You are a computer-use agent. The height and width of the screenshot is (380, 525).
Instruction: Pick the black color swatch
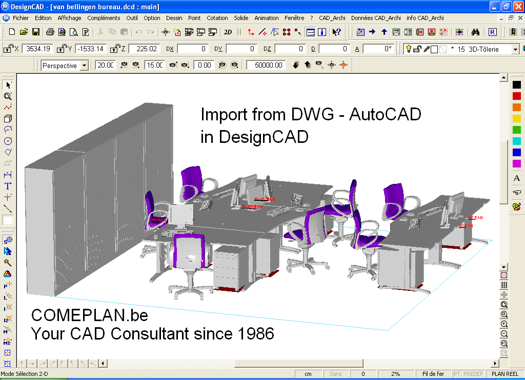pyautogui.click(x=517, y=85)
